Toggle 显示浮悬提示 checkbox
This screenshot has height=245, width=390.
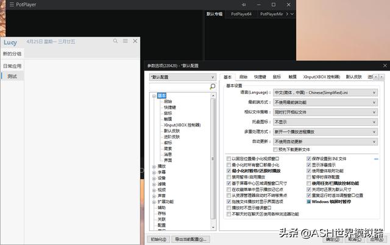[309, 165]
